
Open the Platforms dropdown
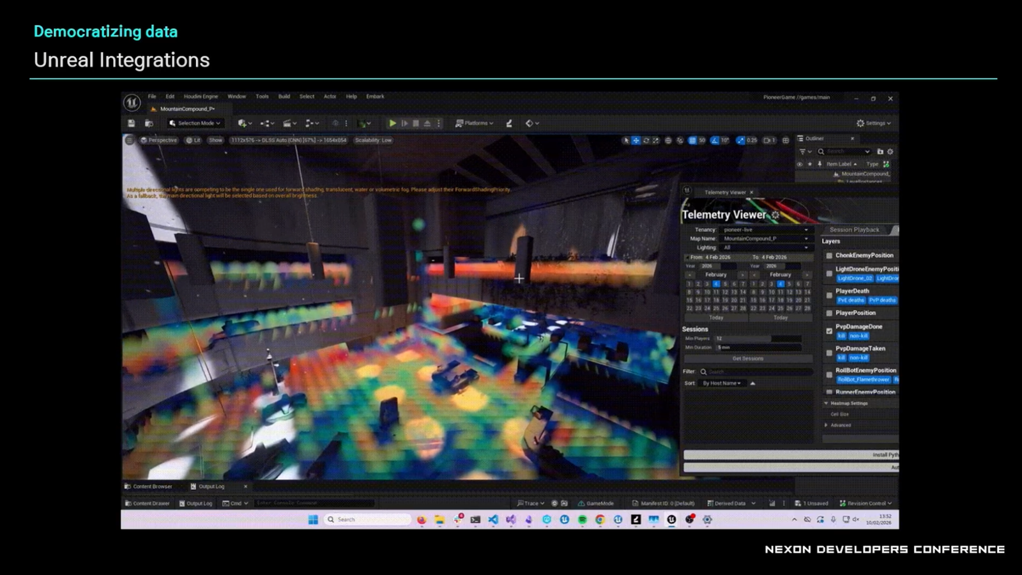tap(475, 123)
